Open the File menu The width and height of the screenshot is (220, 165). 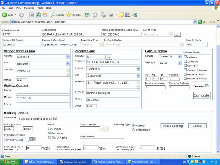(x=4, y=8)
